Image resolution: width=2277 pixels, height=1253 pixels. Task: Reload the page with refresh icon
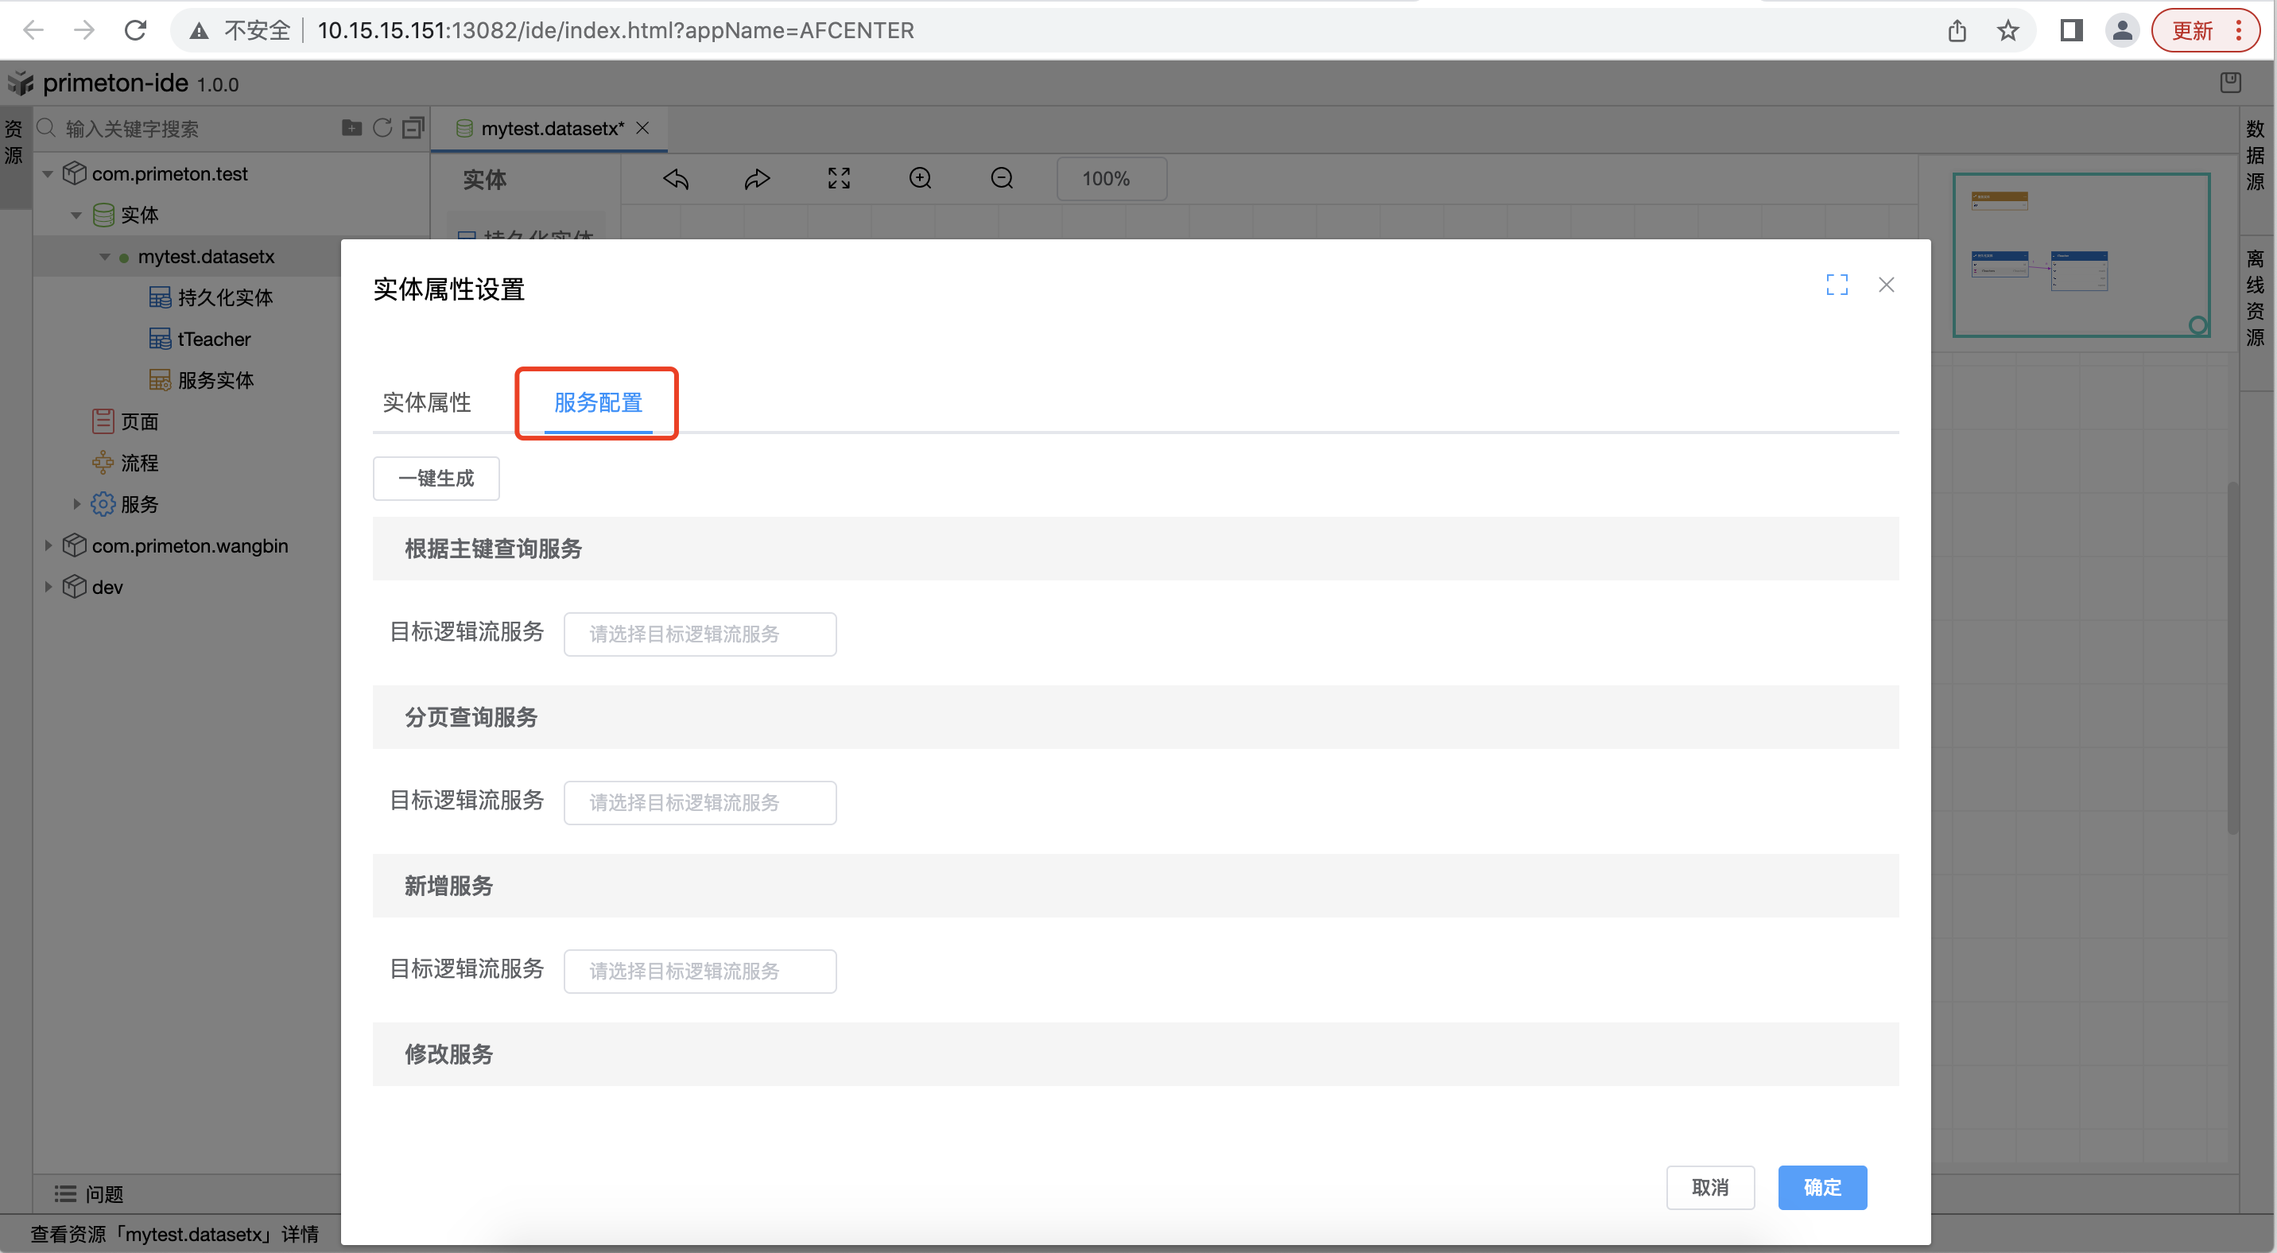coord(135,30)
